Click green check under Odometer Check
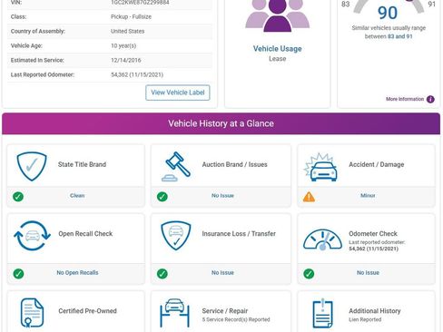Screen dimensions: 443x332 [309, 274]
